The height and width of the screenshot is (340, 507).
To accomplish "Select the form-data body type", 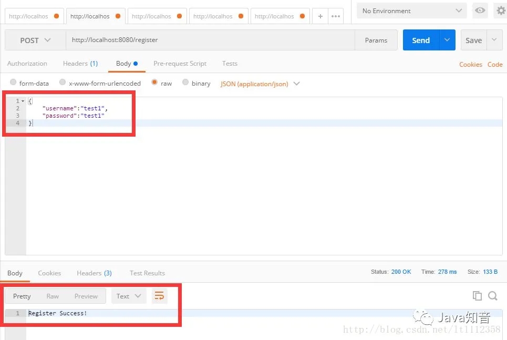I will coord(13,83).
